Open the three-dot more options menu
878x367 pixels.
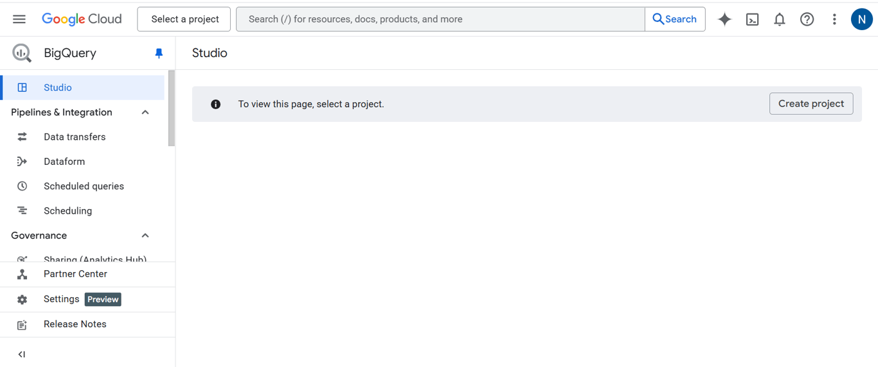coord(834,19)
